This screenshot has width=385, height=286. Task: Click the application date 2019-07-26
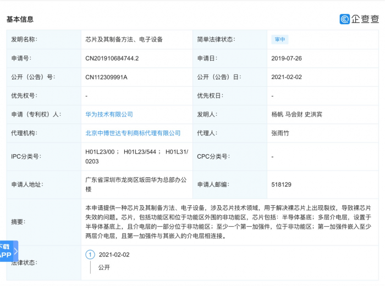[287, 58]
